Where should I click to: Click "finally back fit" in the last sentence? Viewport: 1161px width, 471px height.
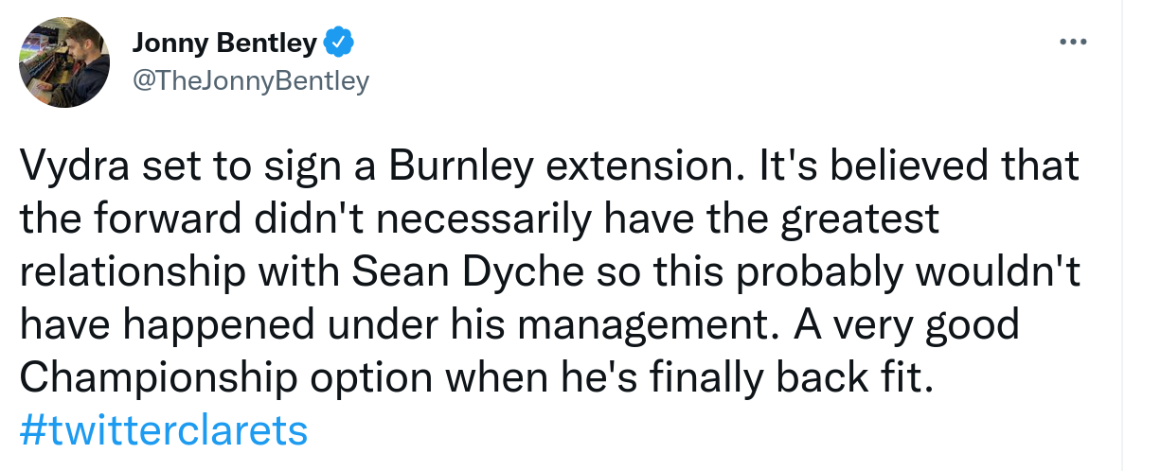click(789, 377)
